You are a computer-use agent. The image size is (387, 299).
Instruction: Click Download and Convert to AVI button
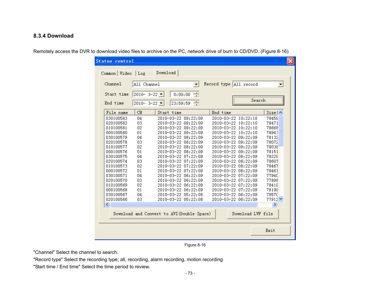point(162,214)
